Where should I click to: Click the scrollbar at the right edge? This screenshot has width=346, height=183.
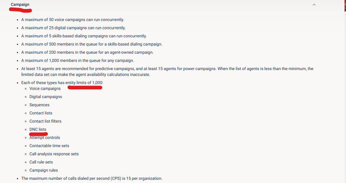tap(345, 6)
